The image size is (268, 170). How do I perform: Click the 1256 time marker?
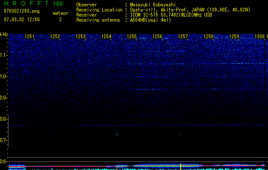[x=157, y=37]
